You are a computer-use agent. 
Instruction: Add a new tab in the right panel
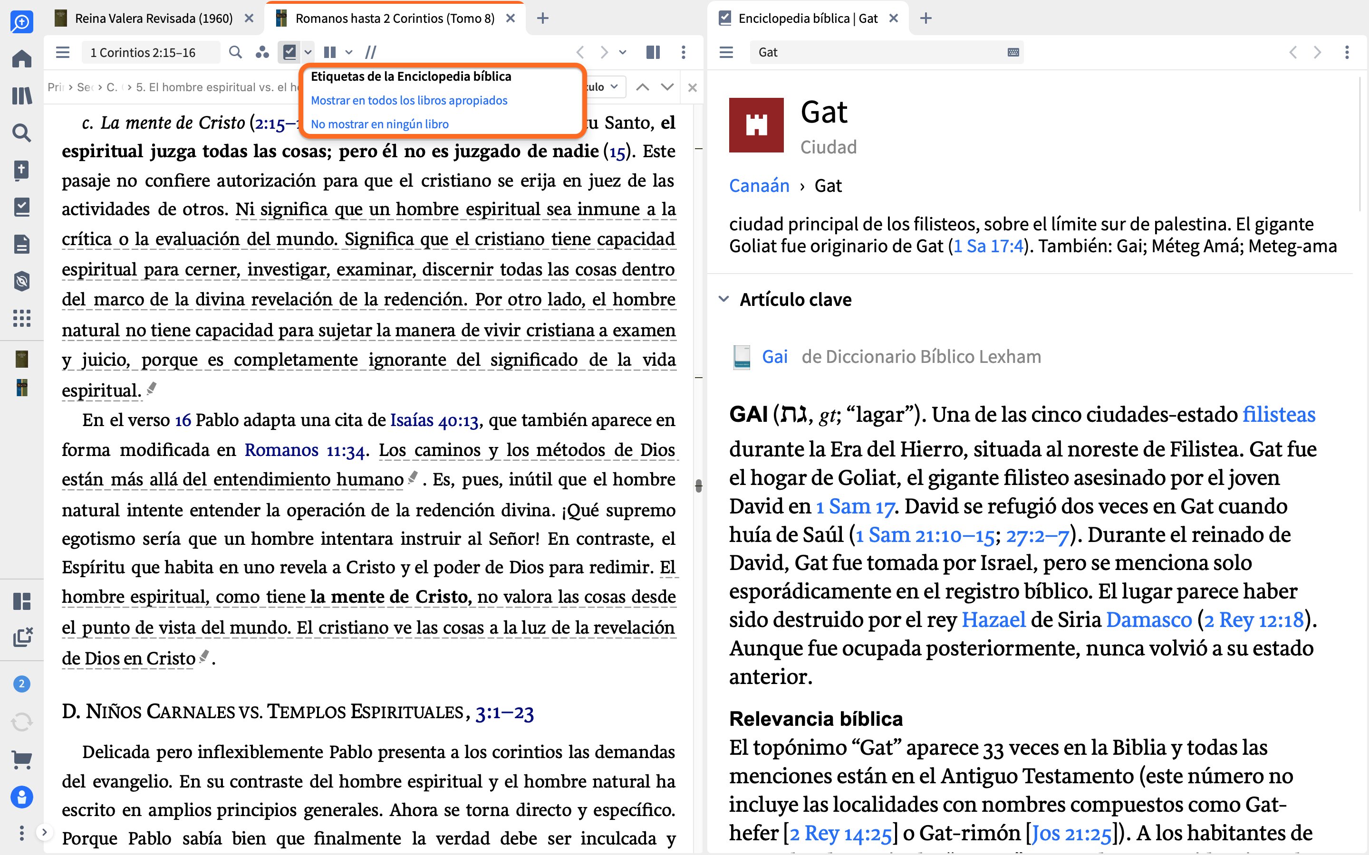coord(926,19)
